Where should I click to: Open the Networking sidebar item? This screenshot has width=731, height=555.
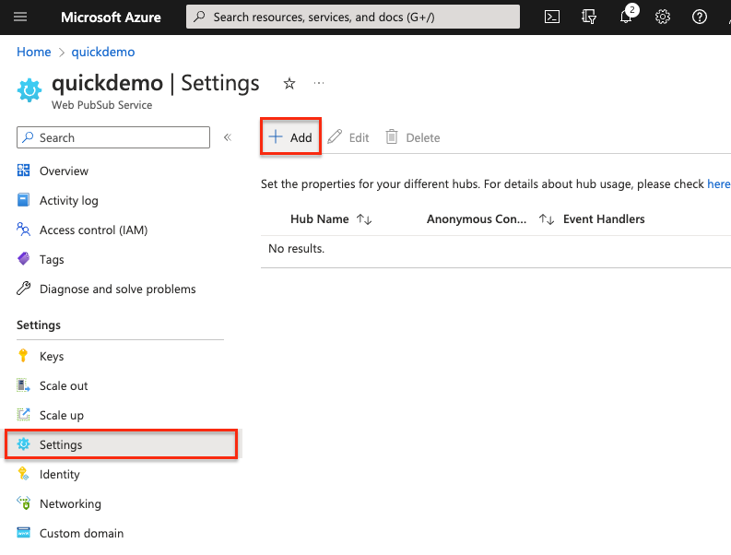pos(70,503)
